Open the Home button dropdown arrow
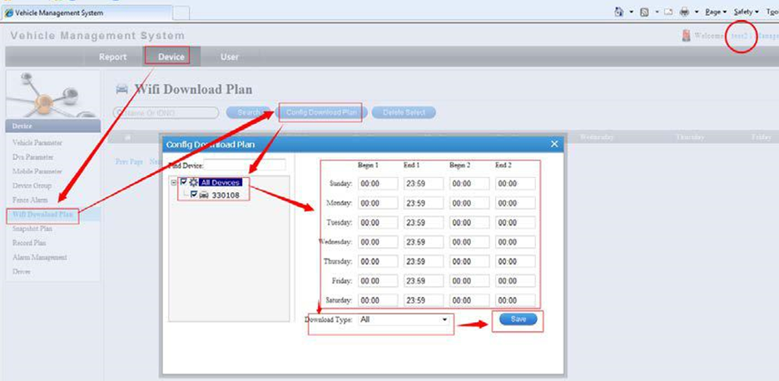Screen dimensions: 779x381 (632, 12)
